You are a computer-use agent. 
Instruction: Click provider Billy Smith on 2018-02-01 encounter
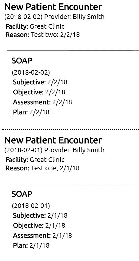click(88, 150)
